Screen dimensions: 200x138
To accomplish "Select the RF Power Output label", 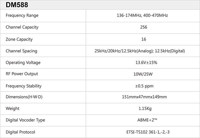I will 22,74.
